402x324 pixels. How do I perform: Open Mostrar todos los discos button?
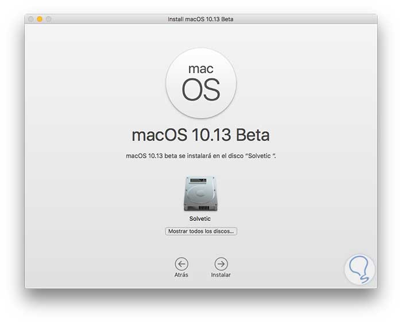201,231
